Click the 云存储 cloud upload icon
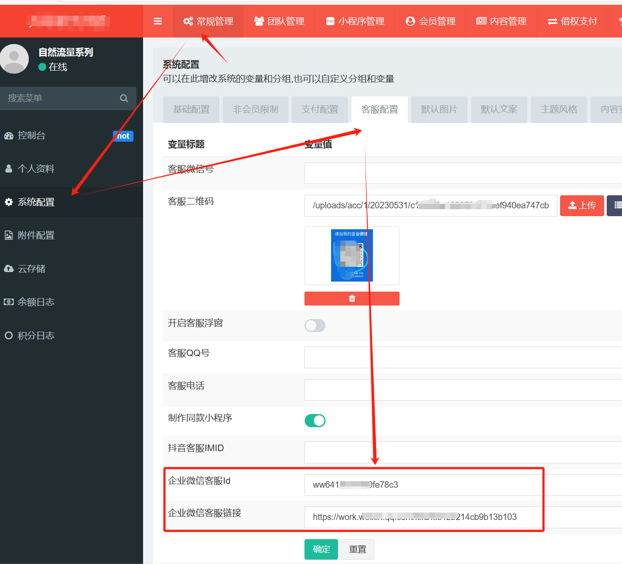The image size is (622, 564). click(9, 268)
